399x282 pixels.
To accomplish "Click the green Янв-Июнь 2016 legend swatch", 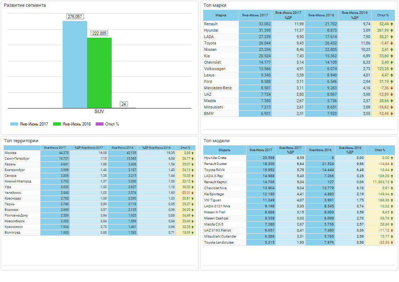I will (x=57, y=124).
